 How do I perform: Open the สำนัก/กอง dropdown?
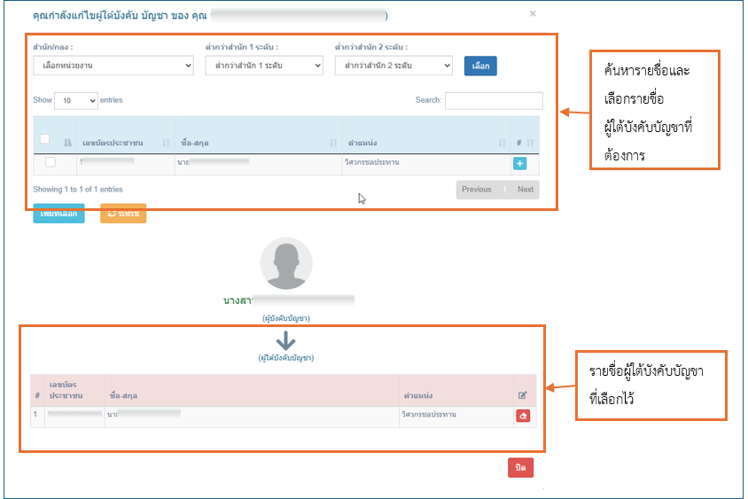click(x=113, y=66)
